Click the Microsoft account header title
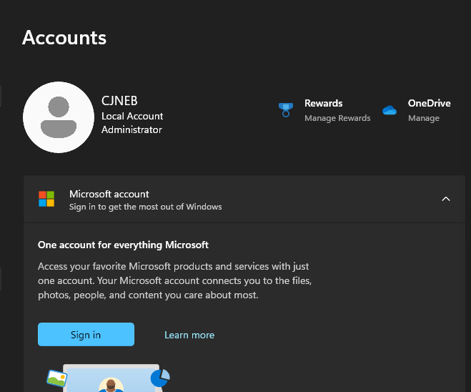This screenshot has height=392, width=471. pyautogui.click(x=109, y=194)
